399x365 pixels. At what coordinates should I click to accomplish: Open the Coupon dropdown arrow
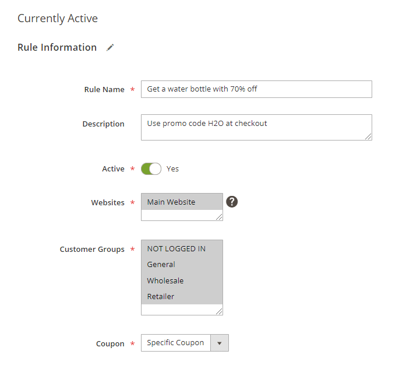(x=220, y=343)
